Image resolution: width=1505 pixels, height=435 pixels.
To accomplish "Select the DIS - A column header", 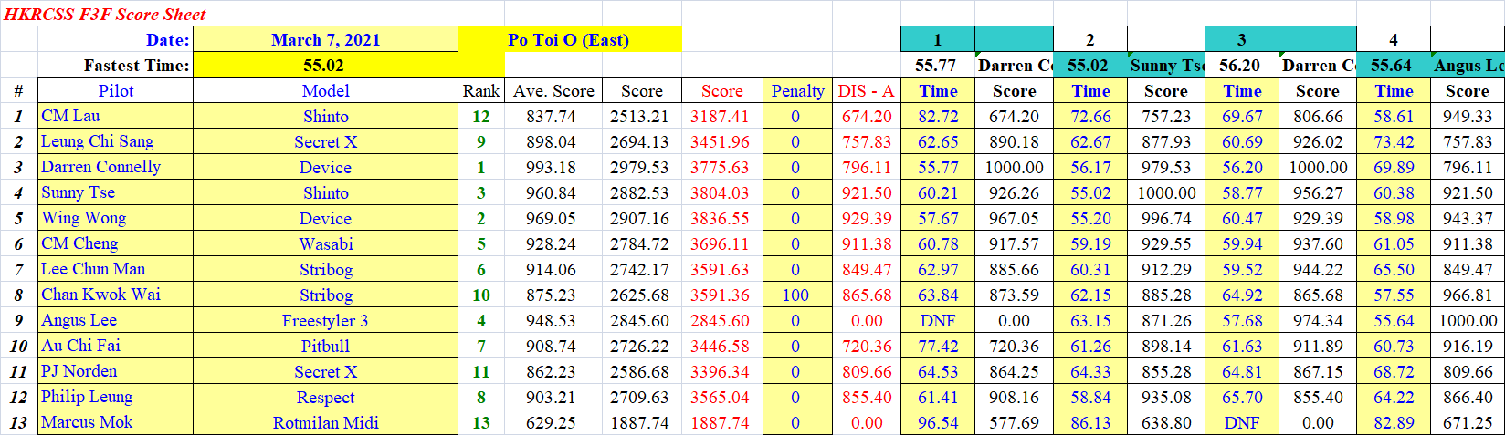I will pos(866,90).
